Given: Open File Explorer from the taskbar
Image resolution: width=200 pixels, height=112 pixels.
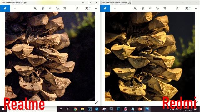Looking at the screenshot, I should [82, 109].
